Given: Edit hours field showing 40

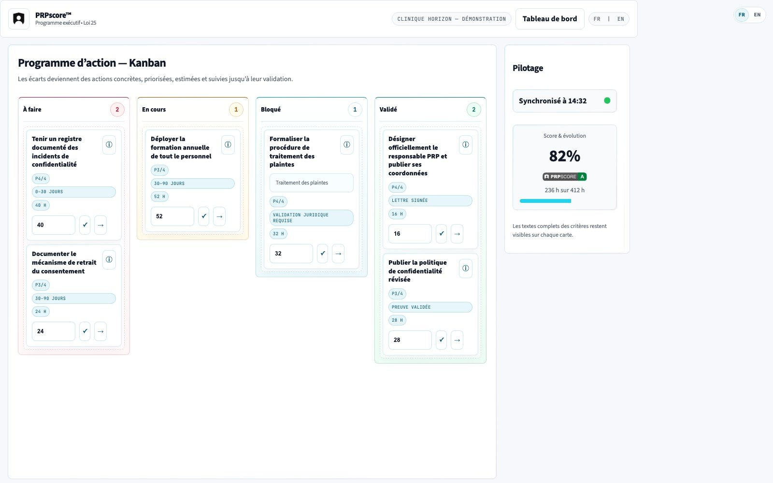Looking at the screenshot, I should point(54,225).
